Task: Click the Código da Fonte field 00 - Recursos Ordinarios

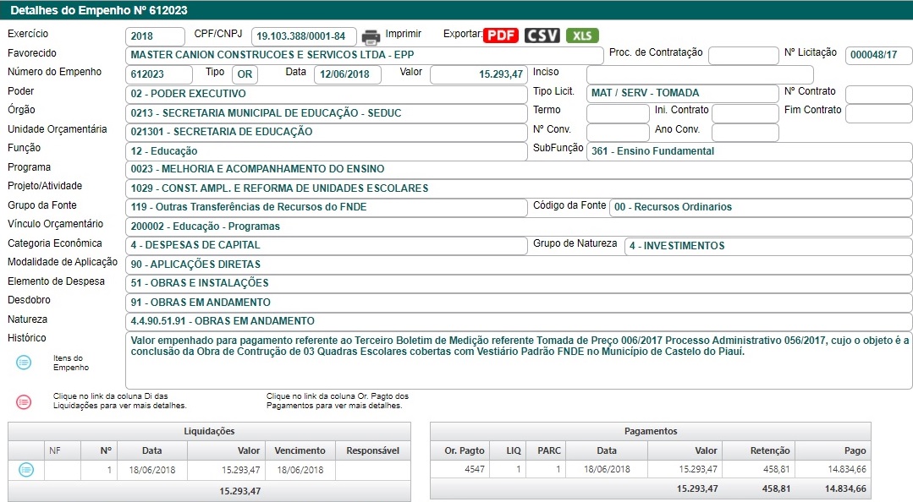Action: click(761, 207)
